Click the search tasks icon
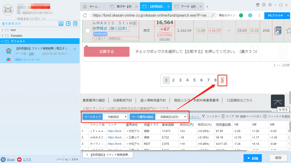The width and height of the screenshot is (291, 163). [75, 23]
